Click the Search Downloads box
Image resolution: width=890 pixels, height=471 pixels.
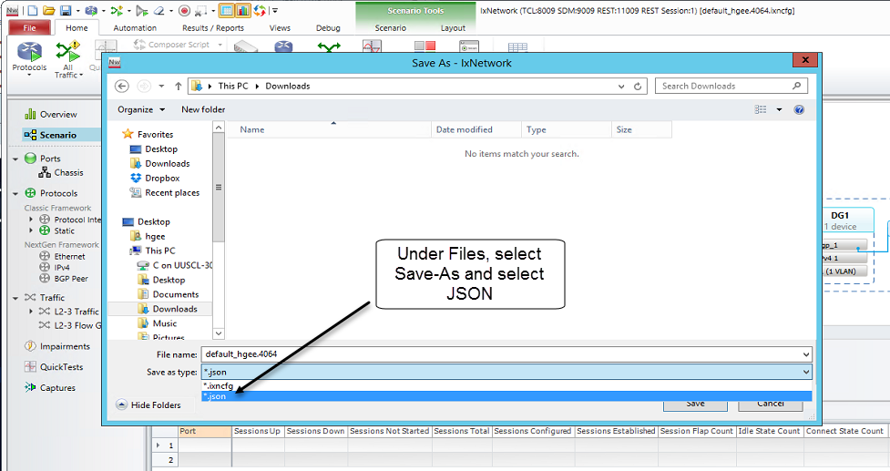[729, 86]
